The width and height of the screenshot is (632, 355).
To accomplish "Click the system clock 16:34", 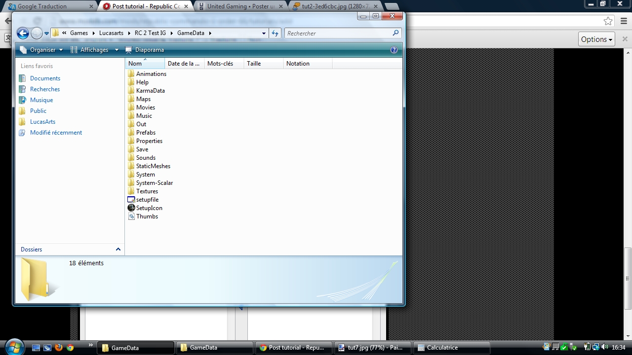I will [x=619, y=348].
